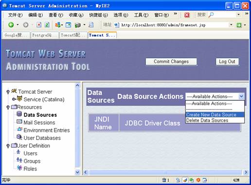Click the Users person icon
This screenshot has height=185, width=251.
point(18,152)
